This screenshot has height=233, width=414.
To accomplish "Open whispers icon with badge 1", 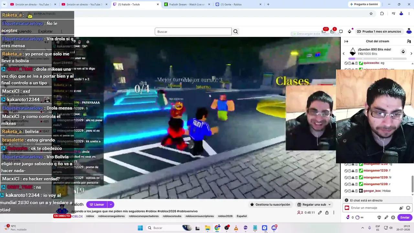I will point(332,31).
